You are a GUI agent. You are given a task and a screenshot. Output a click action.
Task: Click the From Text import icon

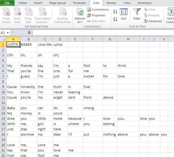[28, 15]
